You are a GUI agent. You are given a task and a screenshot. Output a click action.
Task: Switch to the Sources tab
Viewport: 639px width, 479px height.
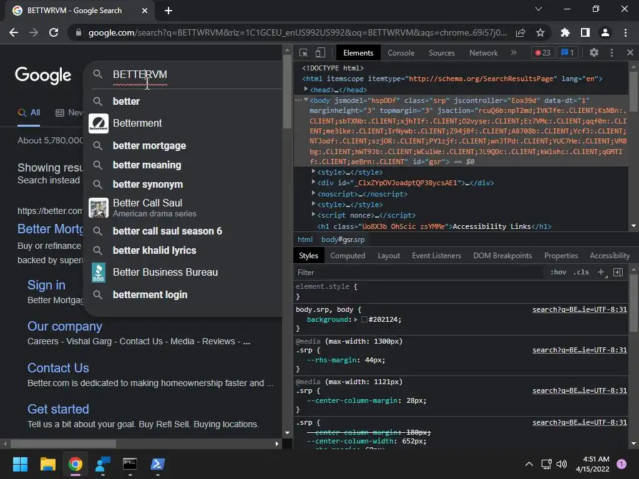[x=442, y=53]
